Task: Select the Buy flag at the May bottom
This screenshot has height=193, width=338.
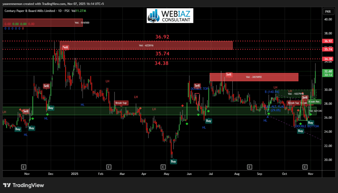Action: point(173,162)
